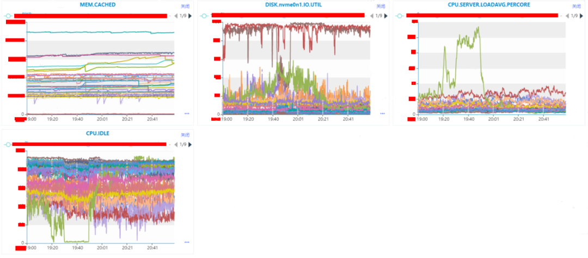Viewport: 588px width, 258px height.
Task: Previous legend page arrow in CPU.IDLE chart
Action: tap(176, 144)
